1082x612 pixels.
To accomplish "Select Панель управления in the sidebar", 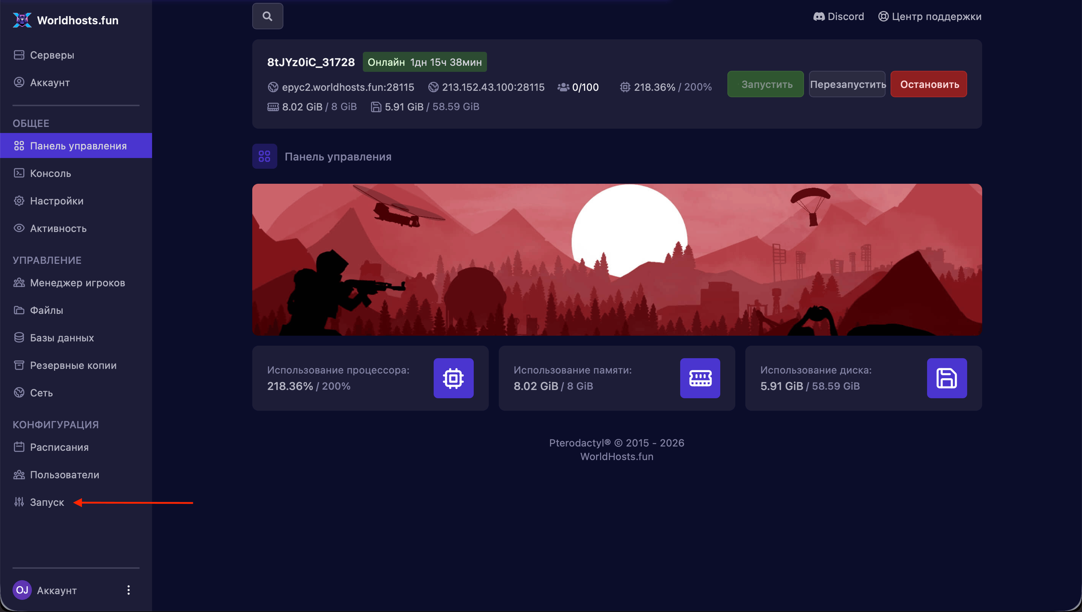I will pos(76,146).
